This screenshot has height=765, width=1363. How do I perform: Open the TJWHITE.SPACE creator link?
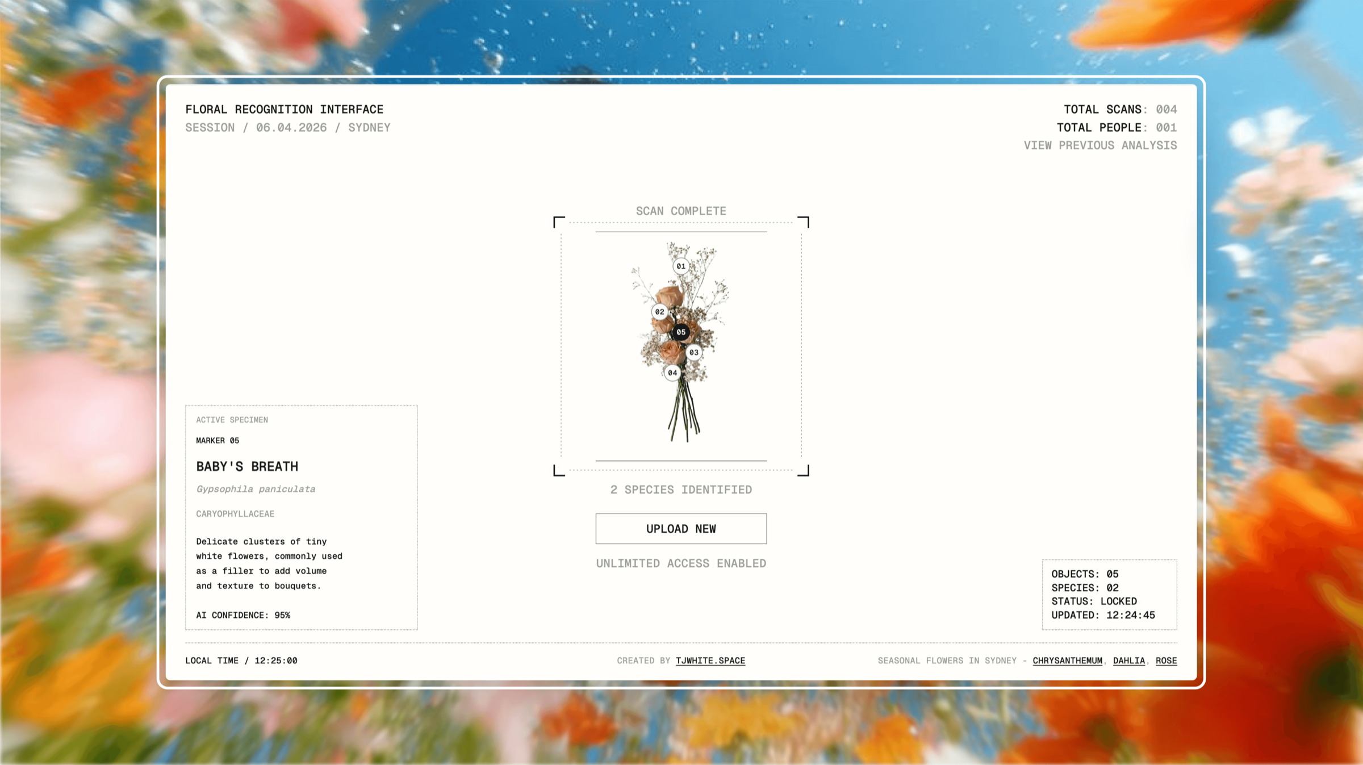point(710,661)
